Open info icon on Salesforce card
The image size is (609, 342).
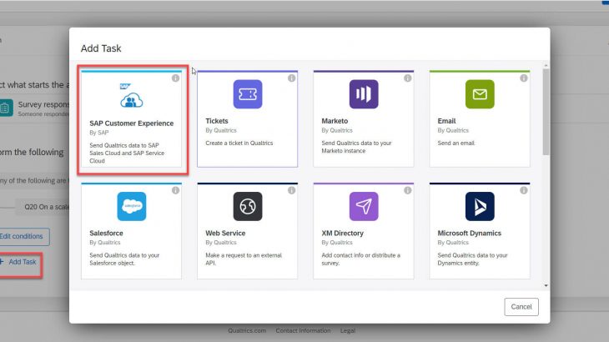tap(175, 190)
